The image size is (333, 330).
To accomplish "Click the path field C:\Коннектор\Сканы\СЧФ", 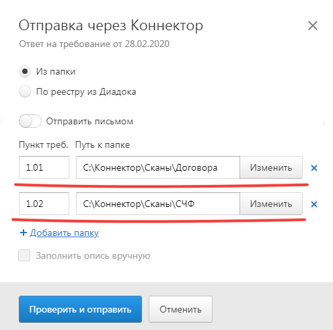I will coord(158,204).
